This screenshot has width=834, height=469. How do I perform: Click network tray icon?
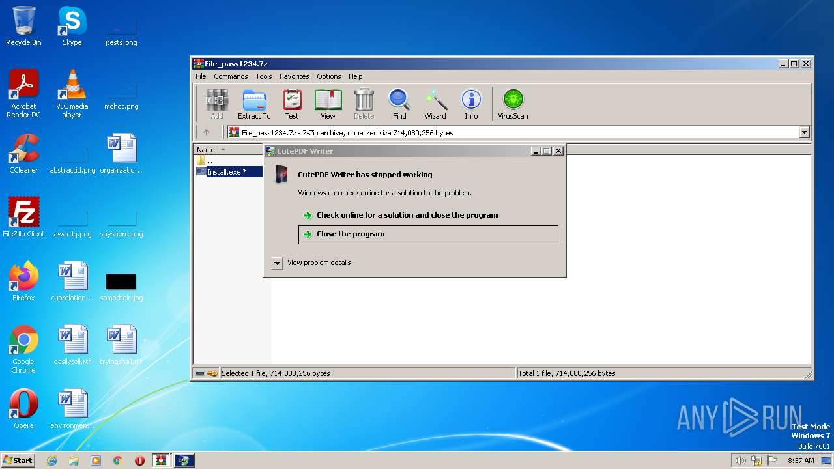pyautogui.click(x=756, y=461)
